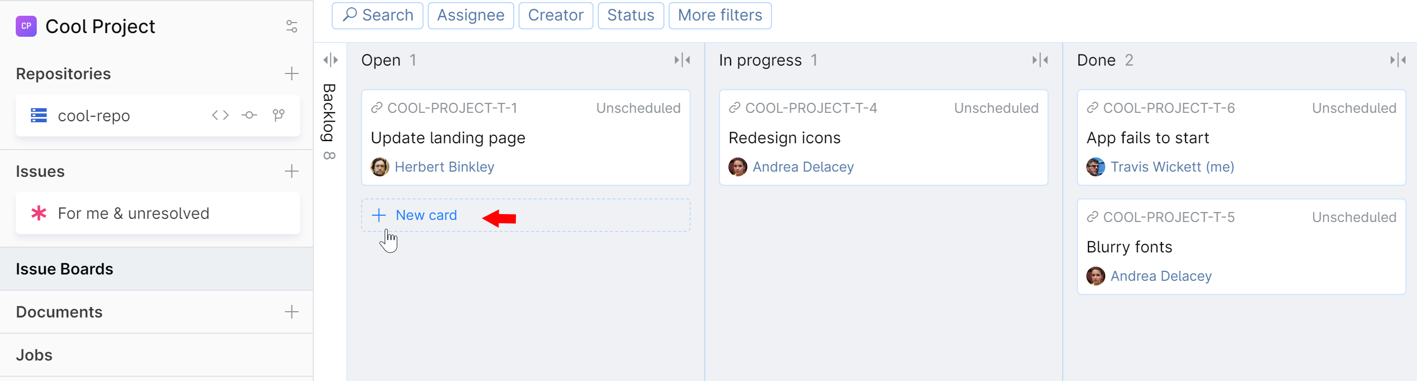Collapse the Open column
This screenshot has height=381, width=1417.
tap(682, 60)
